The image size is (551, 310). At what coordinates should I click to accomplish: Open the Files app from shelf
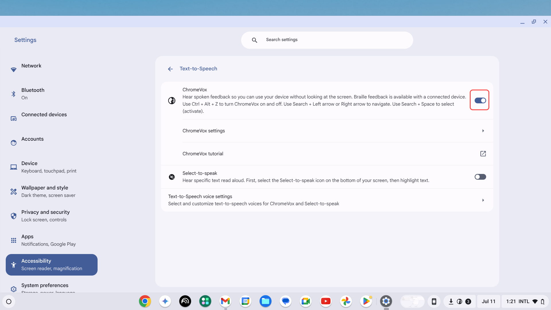265,301
